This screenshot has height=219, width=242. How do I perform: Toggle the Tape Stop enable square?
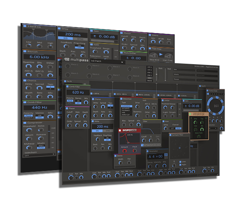pyautogui.click(x=150, y=48)
